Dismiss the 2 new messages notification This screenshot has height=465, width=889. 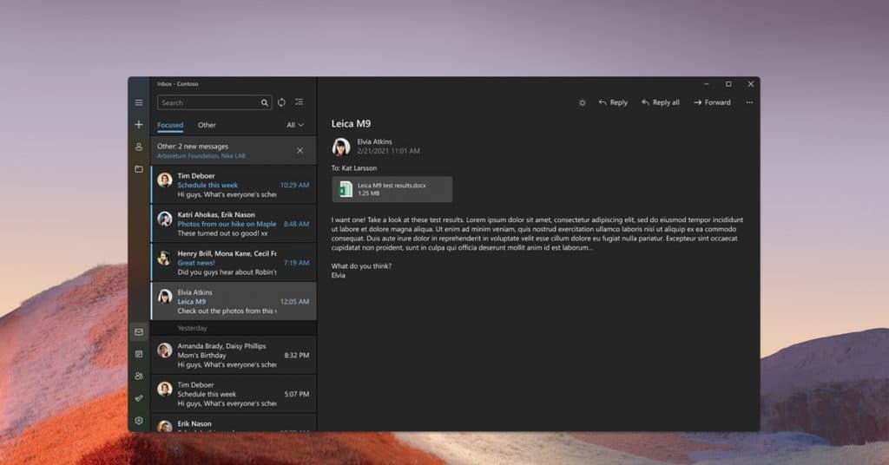300,150
